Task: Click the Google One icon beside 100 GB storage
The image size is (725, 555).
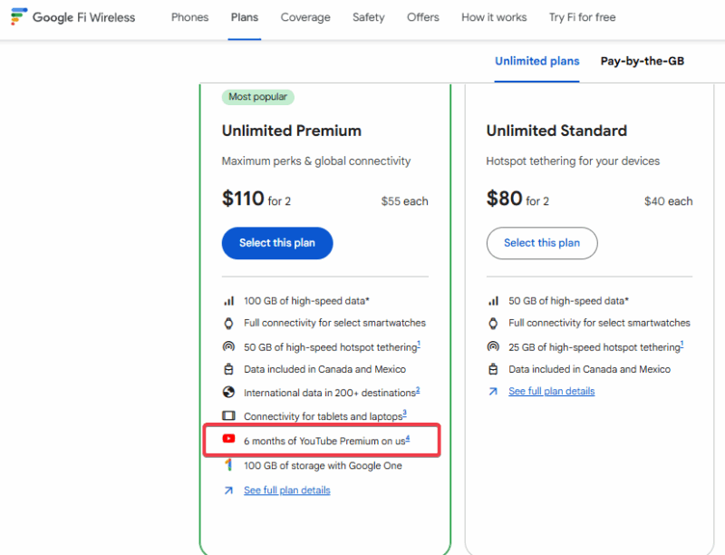Action: (229, 465)
